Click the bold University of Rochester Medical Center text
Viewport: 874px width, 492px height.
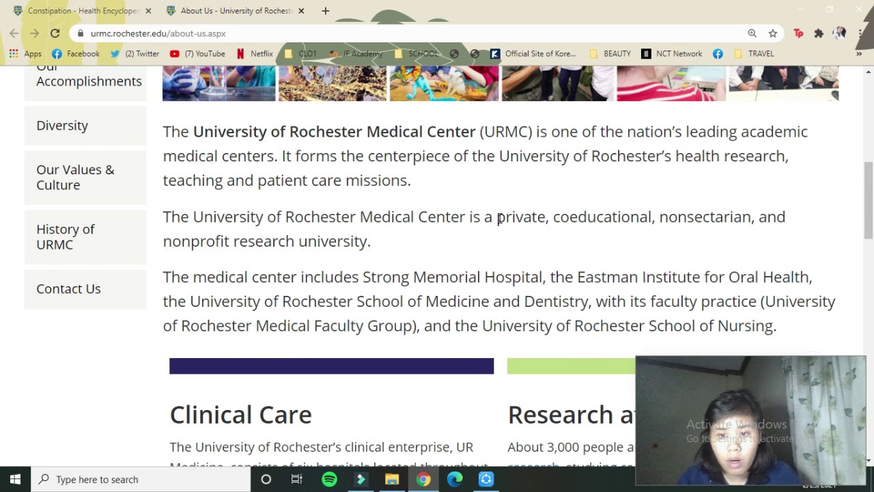(x=334, y=131)
